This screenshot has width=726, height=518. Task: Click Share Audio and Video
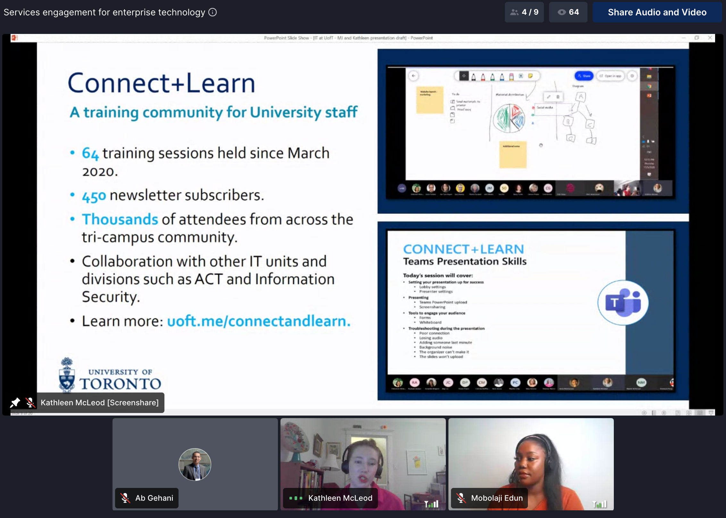coord(657,12)
